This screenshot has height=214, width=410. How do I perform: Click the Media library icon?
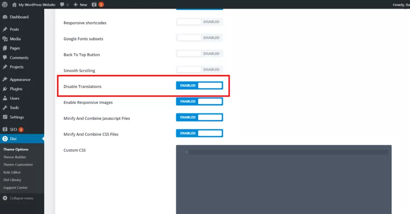click(x=5, y=39)
